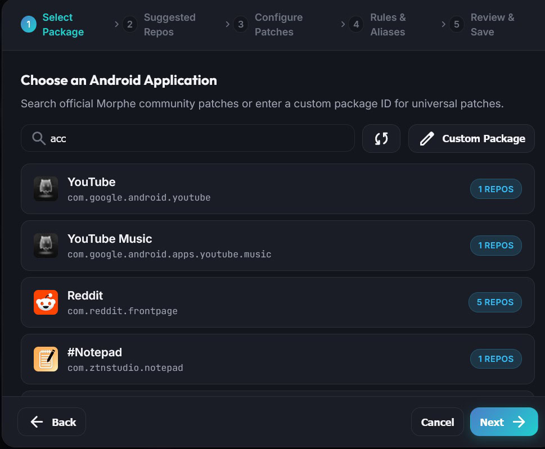545x449 pixels.
Task: Click the 1 REPOS badge for YouTube Music
Action: pyautogui.click(x=496, y=246)
